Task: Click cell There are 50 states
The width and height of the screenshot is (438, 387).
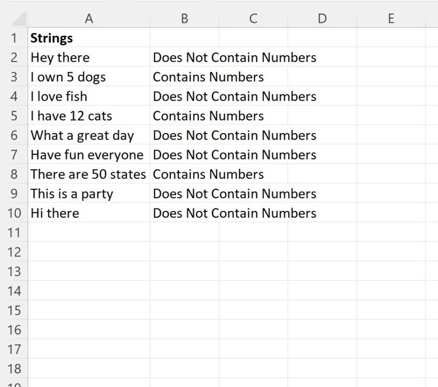Action: click(89, 174)
